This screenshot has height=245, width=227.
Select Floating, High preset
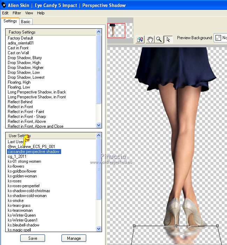coord(19,82)
